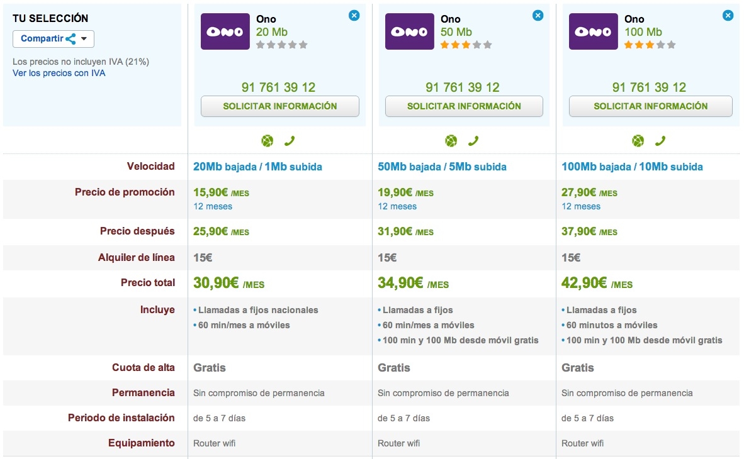The image size is (744, 459).
Task: Remove the Ono 20 Mb plan with its X icon
Action: click(354, 16)
